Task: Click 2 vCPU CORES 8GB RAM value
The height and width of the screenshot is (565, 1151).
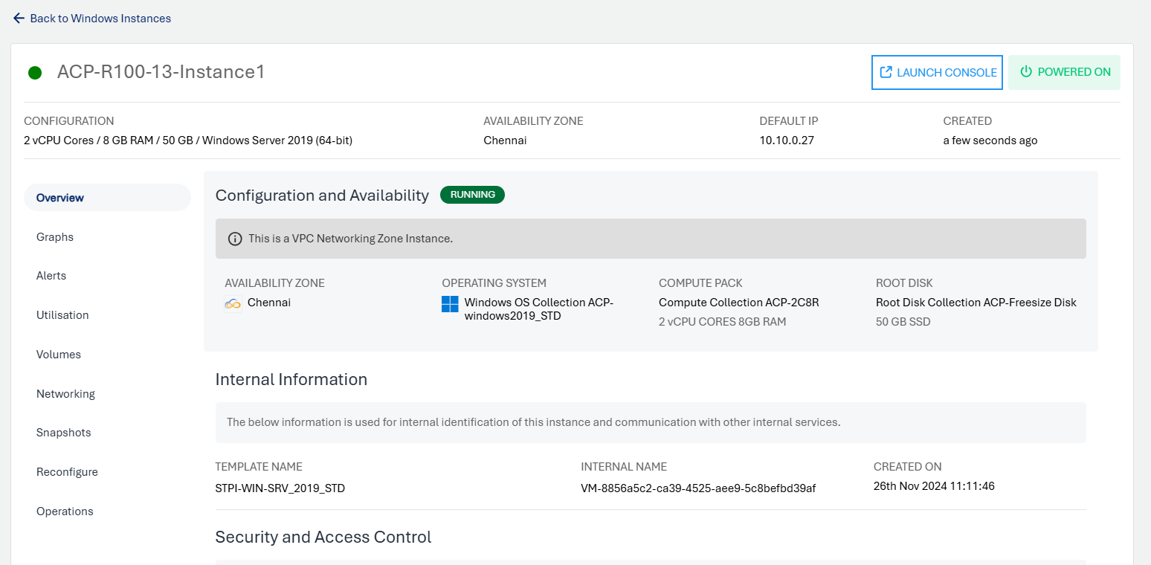Action: point(722,322)
